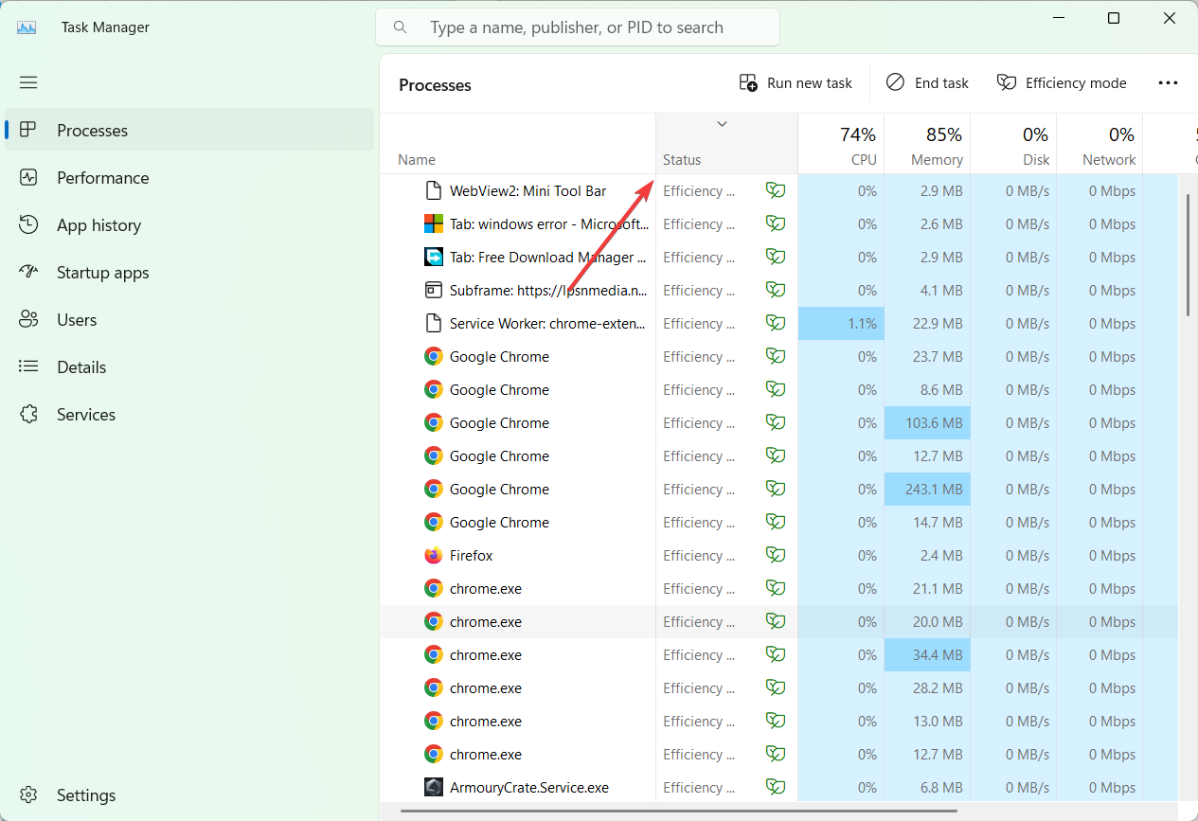1198x821 pixels.
Task: Open the Services section
Action: pos(87,414)
